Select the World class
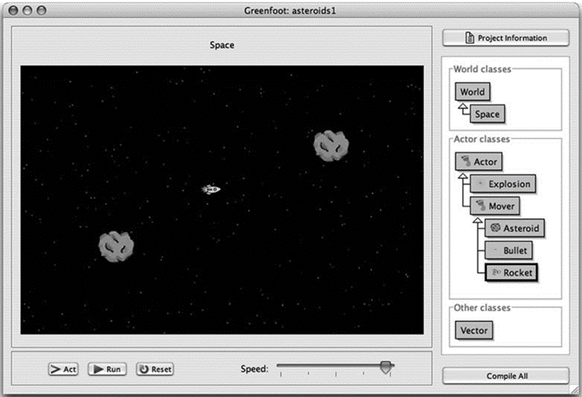This screenshot has width=582, height=397. (472, 92)
